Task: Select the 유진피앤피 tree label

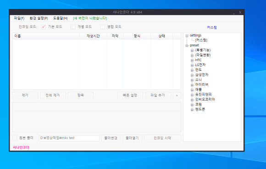Action: (204, 95)
